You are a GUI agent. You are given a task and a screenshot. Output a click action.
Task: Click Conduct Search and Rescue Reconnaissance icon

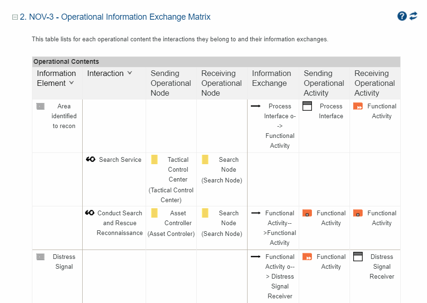90,213
